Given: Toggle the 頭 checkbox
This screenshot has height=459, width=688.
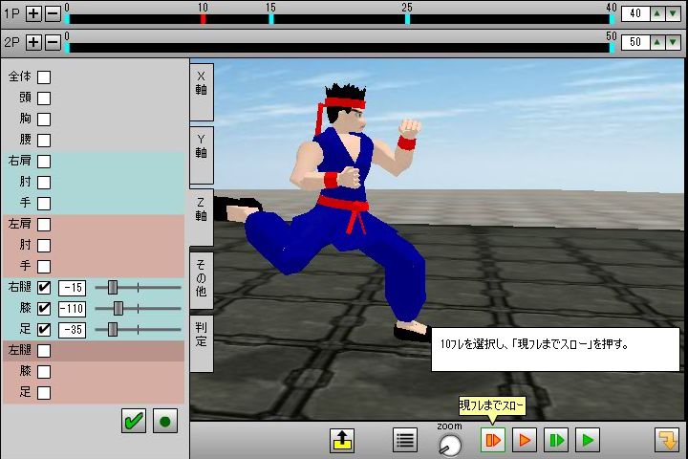Looking at the screenshot, I should tap(44, 98).
